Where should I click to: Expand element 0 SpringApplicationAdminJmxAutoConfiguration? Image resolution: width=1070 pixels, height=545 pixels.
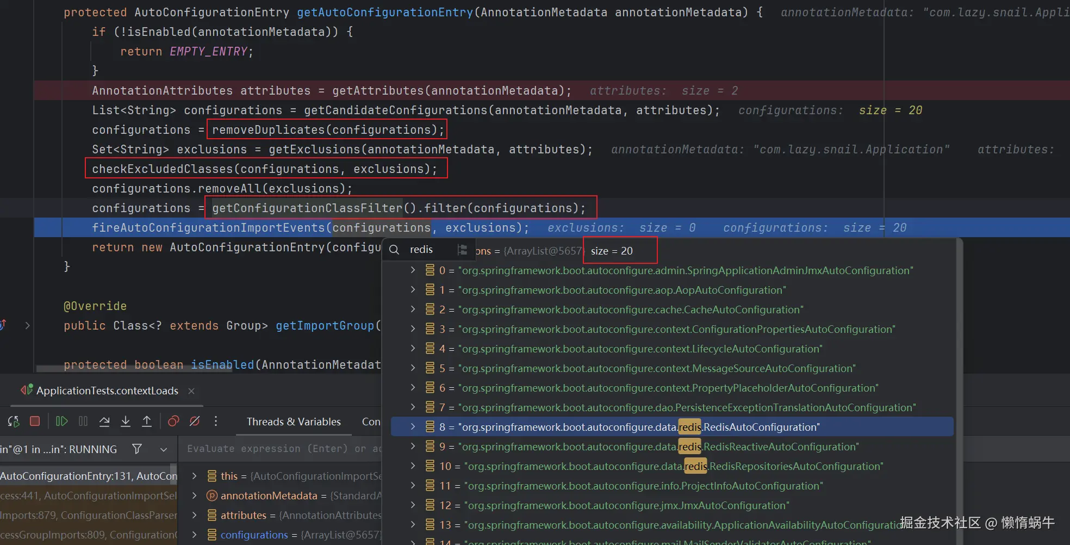pyautogui.click(x=413, y=270)
